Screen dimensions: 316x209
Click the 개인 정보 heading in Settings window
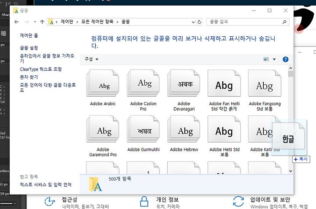[168, 199]
